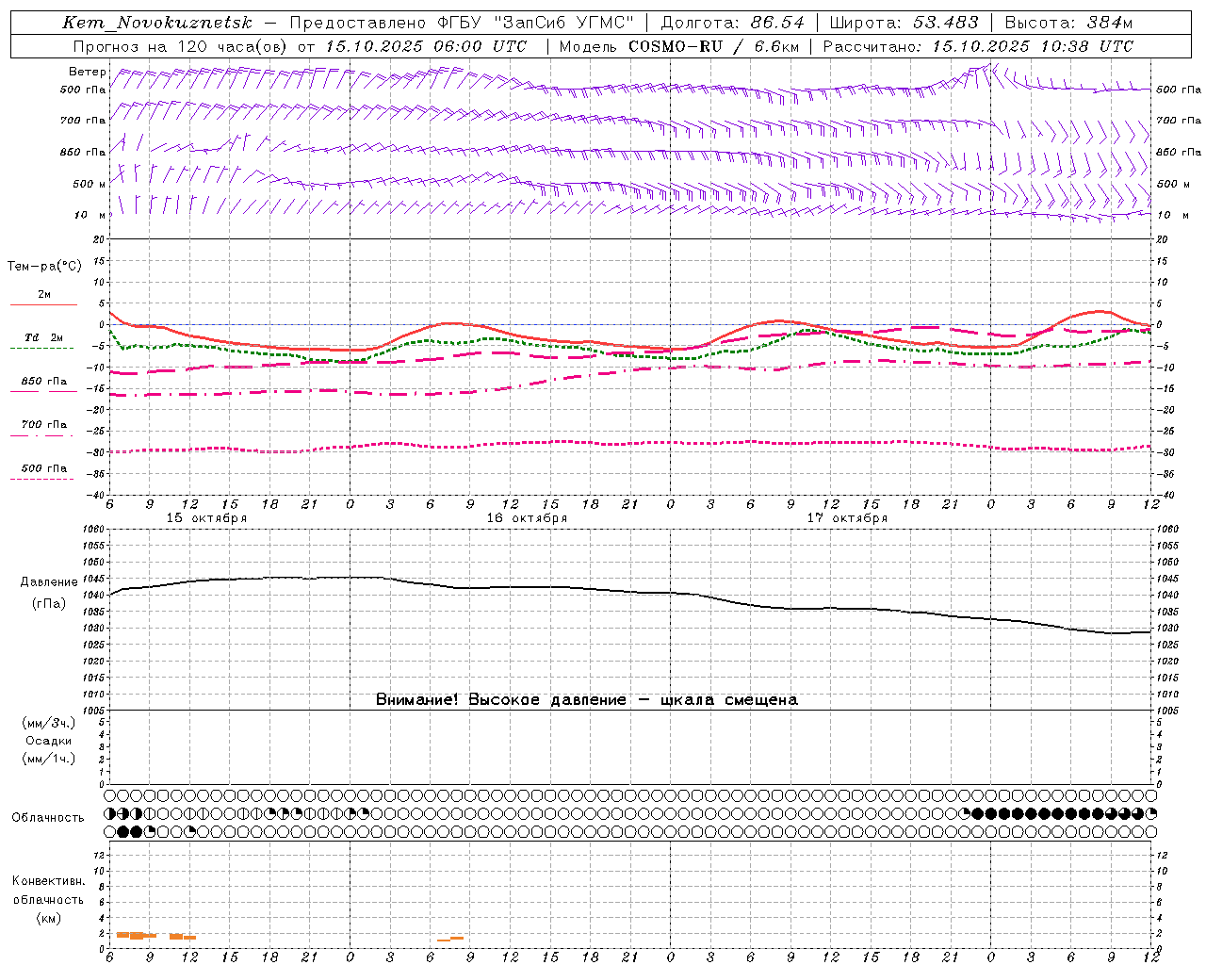
Task: Click the Рассчитано: 15.10.2025 10:38 UTC timestamp
Action: tap(978, 46)
